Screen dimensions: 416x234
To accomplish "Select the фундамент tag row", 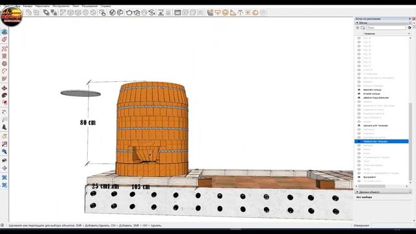I will (x=370, y=177).
